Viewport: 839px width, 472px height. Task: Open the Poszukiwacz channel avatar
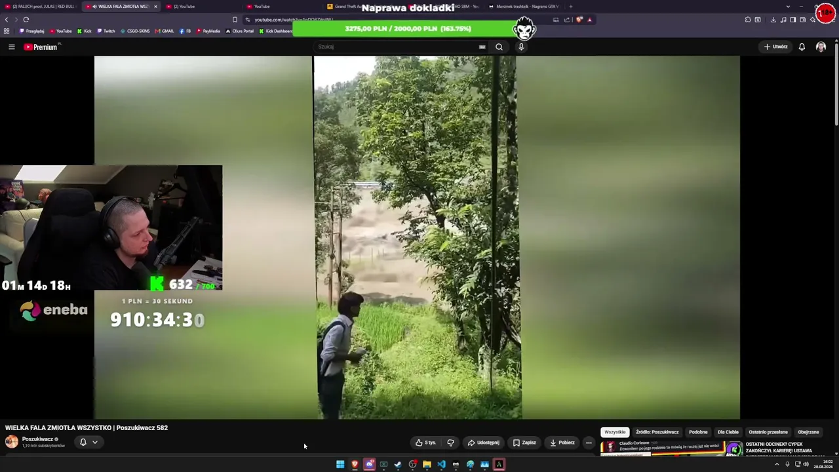pos(12,442)
